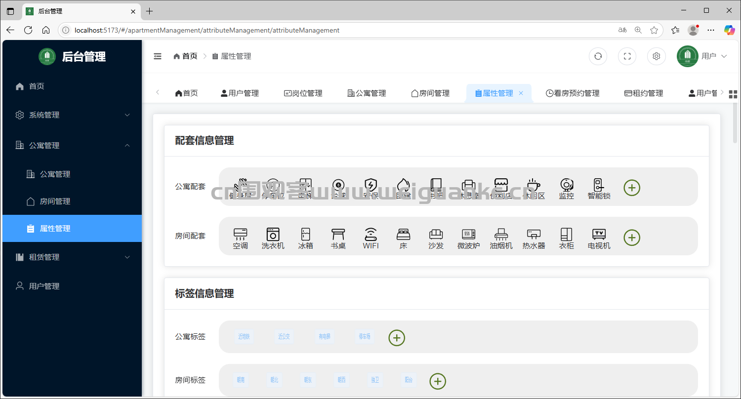Click the 衣柜 wardrobe amenity icon

coord(567,234)
